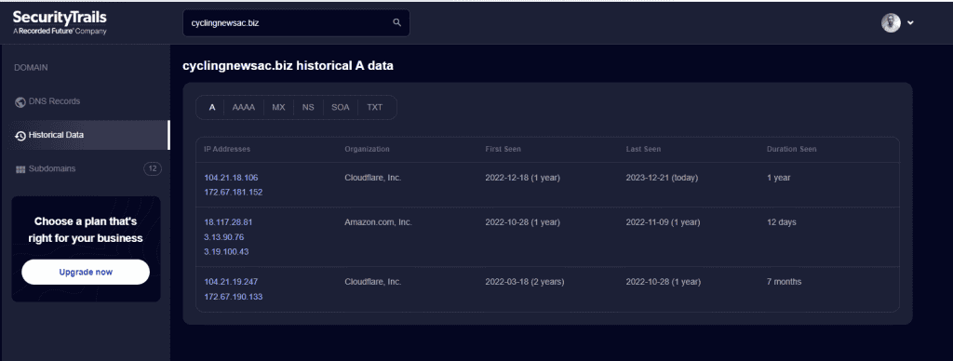Click last seen date 2022-11-09

663,221
